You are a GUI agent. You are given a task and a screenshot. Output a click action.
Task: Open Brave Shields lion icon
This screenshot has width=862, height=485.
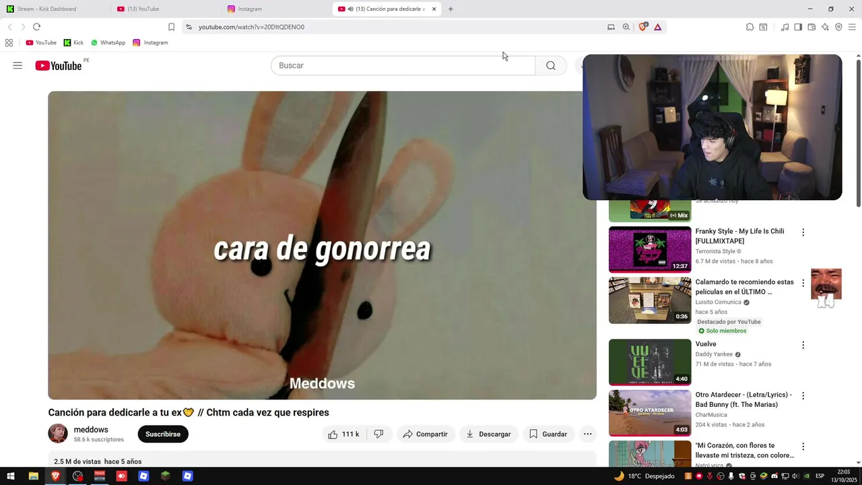click(x=642, y=27)
